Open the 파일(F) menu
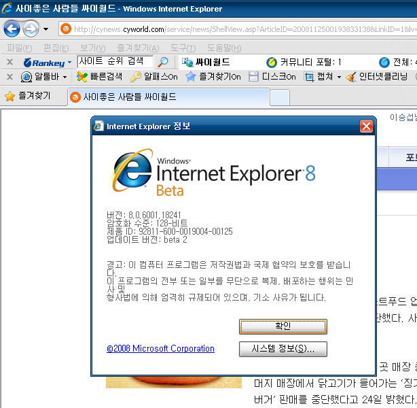Screen dimensions: 417x408 (20, 48)
